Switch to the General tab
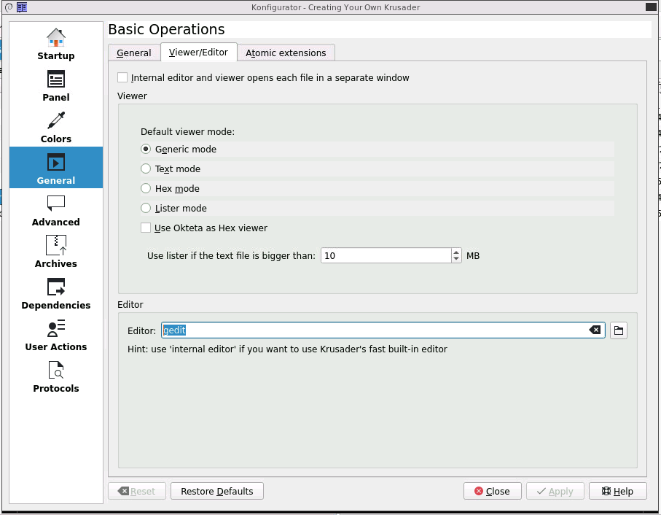This screenshot has height=515, width=661. (134, 53)
